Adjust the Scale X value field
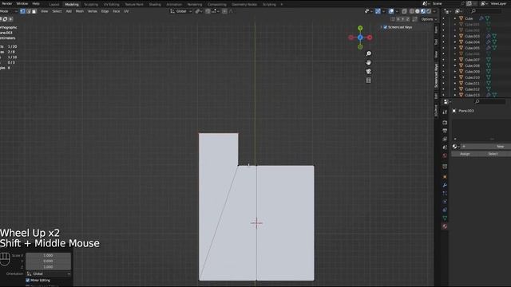 48,255
